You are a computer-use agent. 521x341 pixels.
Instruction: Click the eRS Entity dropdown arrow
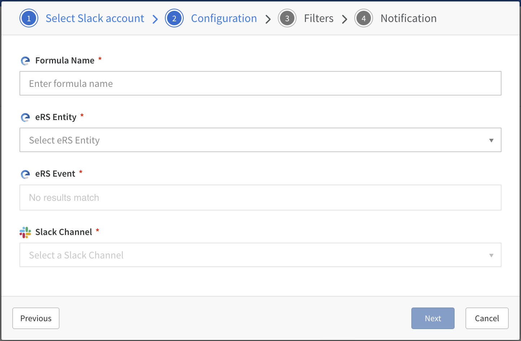point(491,140)
